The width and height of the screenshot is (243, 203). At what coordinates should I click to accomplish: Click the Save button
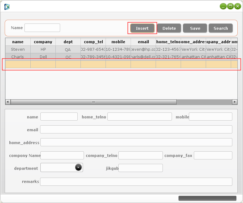coord(195,28)
